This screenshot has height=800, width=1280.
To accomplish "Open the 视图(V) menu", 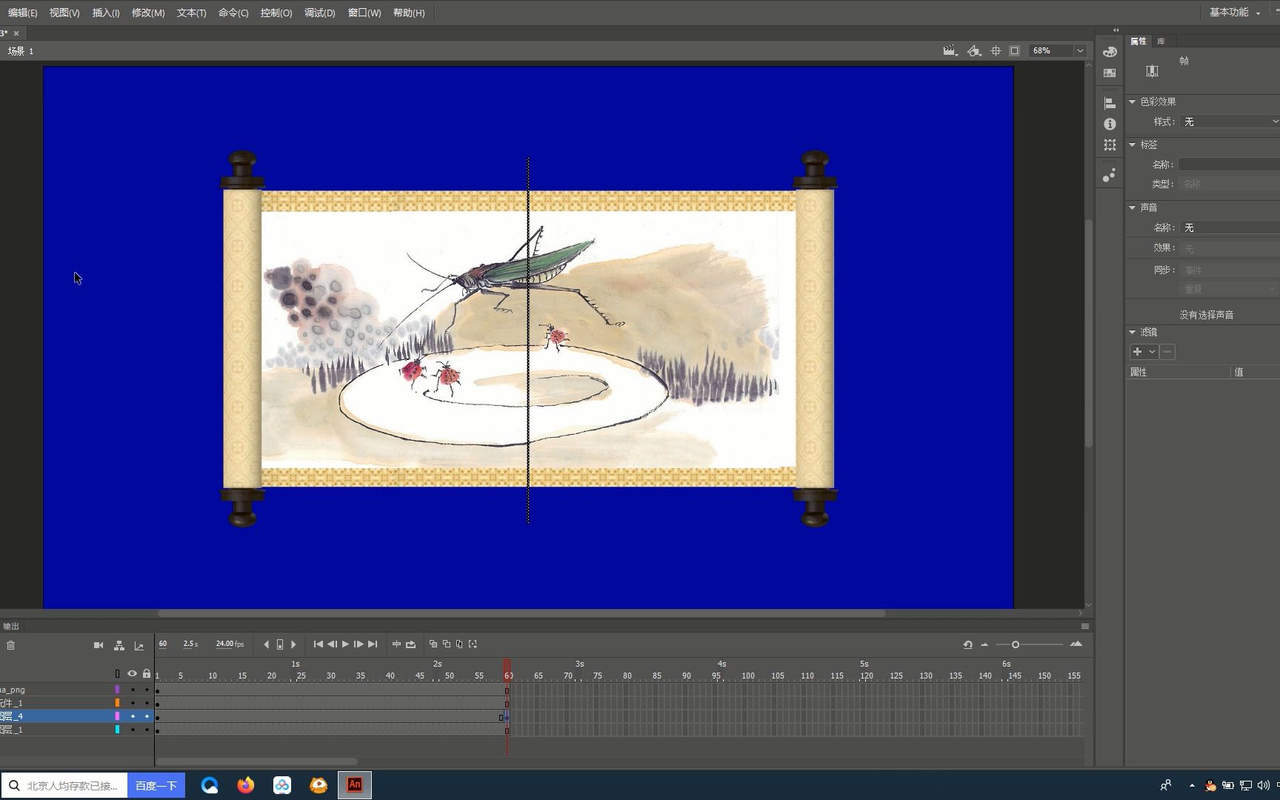I will 64,13.
